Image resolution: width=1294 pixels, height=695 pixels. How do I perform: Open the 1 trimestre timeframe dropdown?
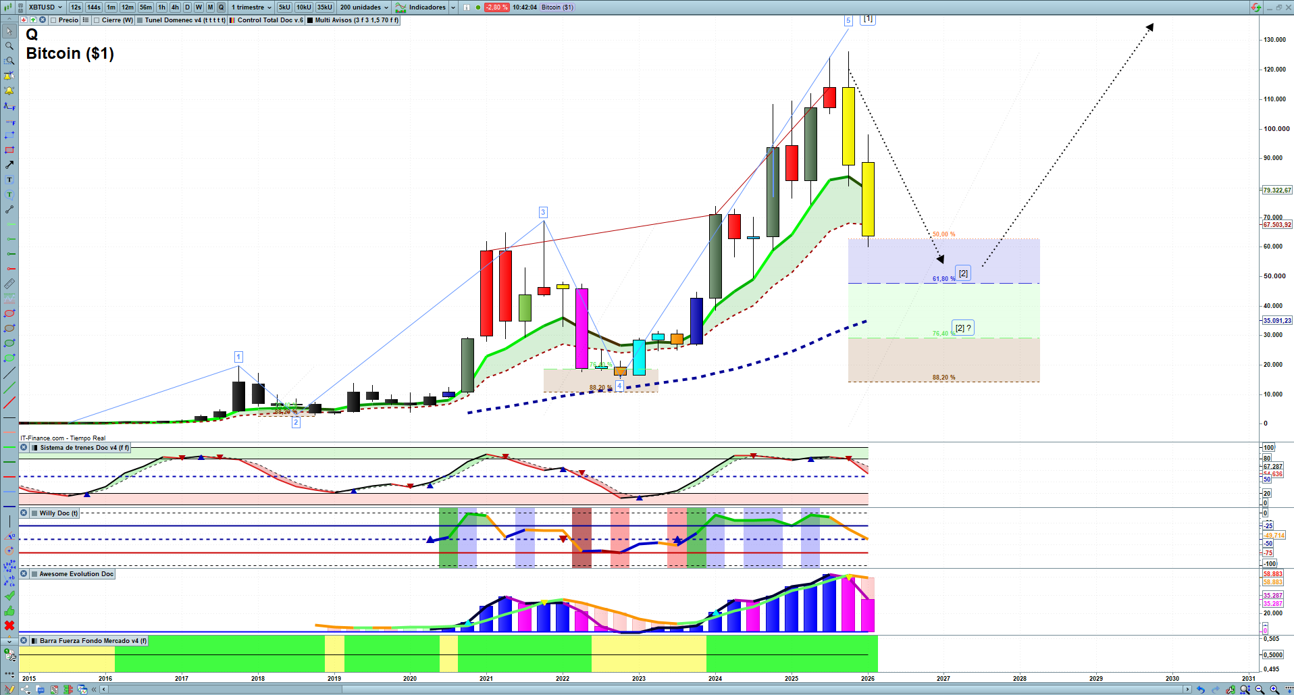pos(251,7)
